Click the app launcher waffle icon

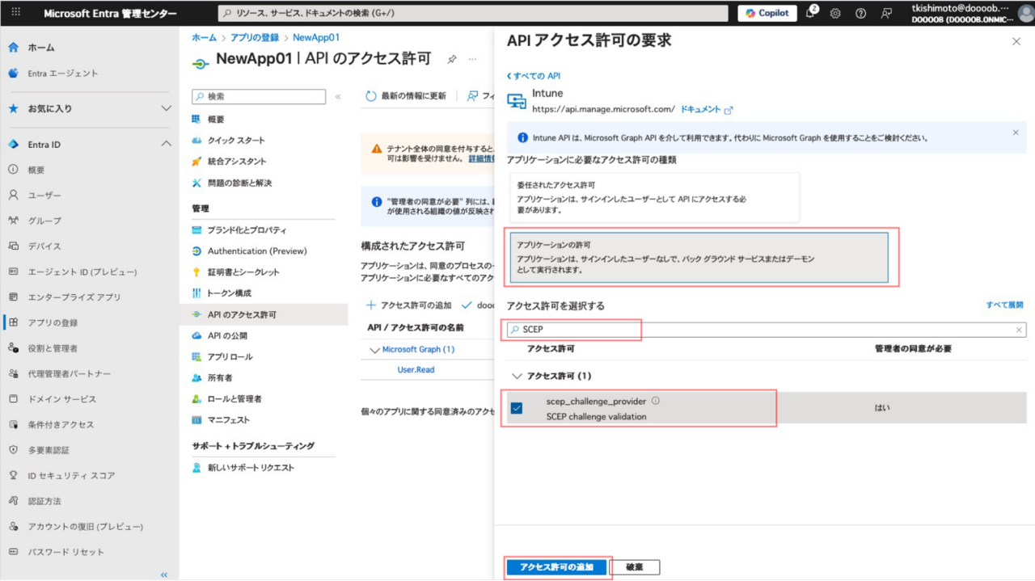(x=15, y=14)
